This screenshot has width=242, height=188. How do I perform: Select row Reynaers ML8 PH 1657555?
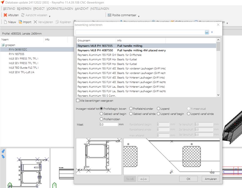pyautogui.click(x=146, y=46)
